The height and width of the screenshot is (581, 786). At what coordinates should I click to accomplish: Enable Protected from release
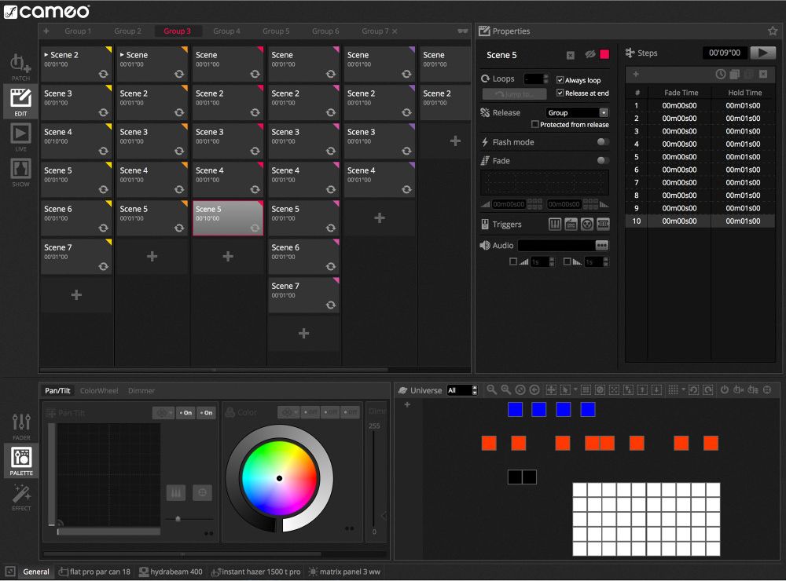[x=535, y=125]
